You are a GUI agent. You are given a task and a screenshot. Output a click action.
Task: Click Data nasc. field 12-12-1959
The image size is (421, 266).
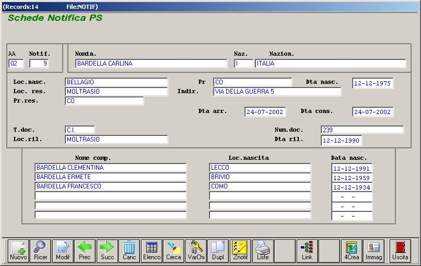pos(352,178)
